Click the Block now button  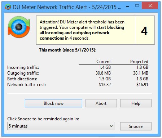[x=53, y=103]
